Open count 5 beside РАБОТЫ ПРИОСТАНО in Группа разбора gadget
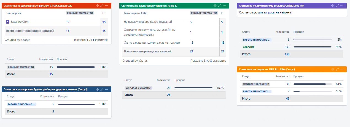The height and width of the screenshot is (127, 350). click(x=53, y=104)
